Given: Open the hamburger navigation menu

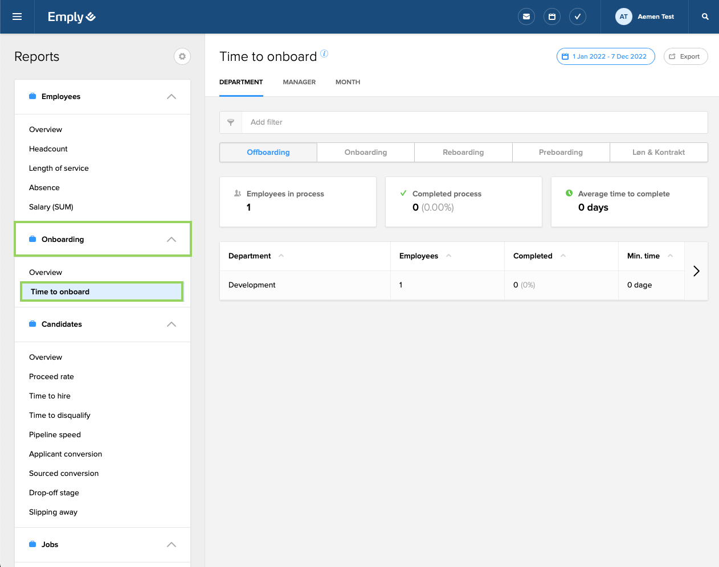Looking at the screenshot, I should click(17, 17).
